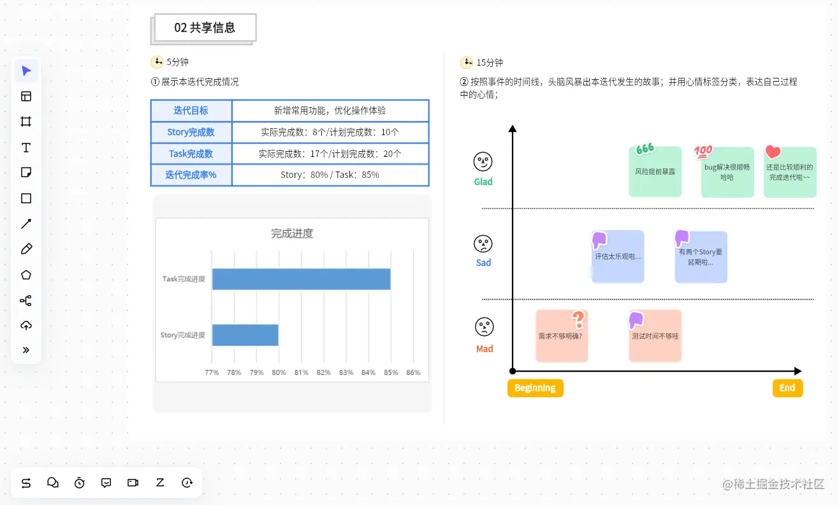Open the cloud upload tool
This screenshot has height=505, width=839.
(x=26, y=326)
